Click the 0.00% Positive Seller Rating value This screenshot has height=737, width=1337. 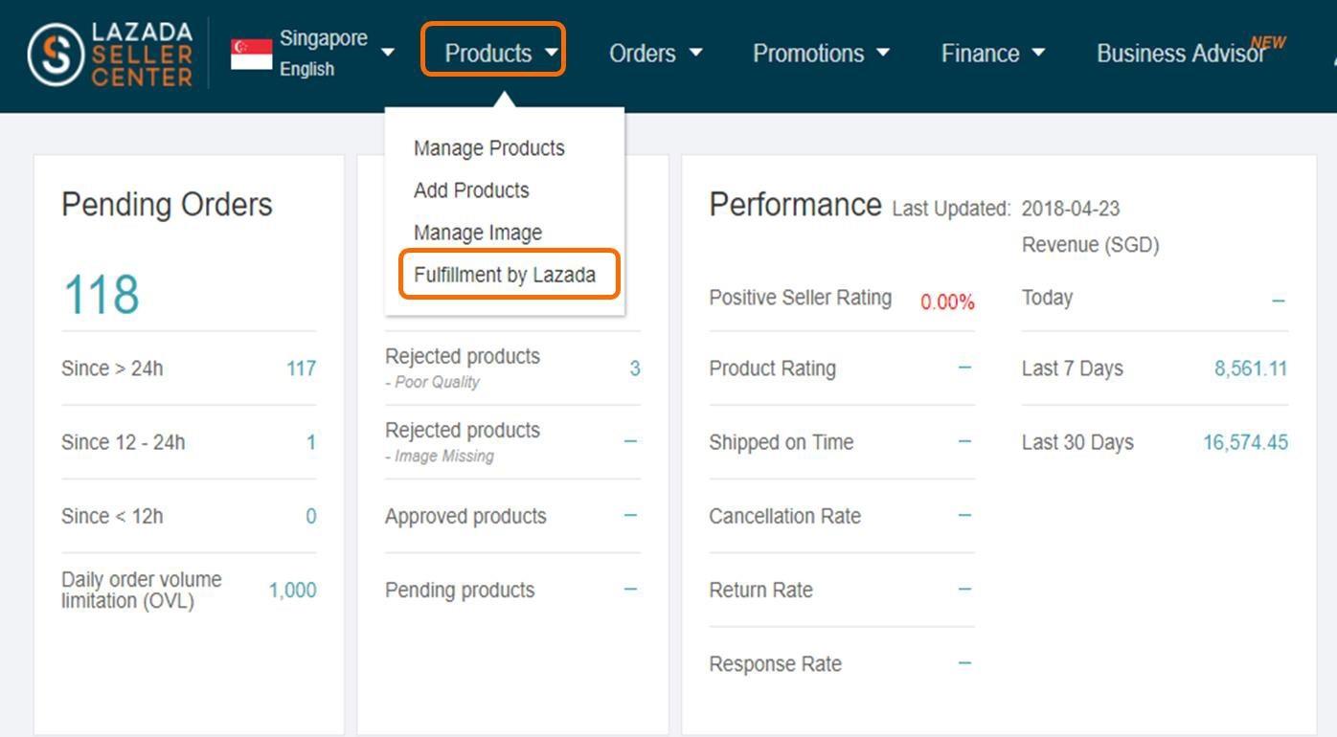947,302
